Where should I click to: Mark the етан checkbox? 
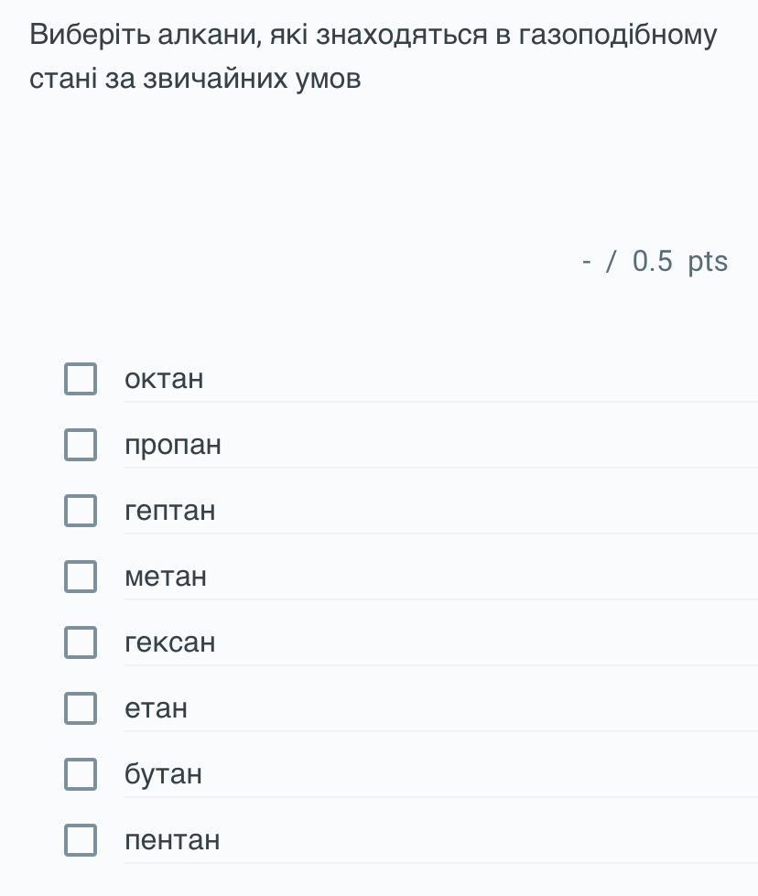coord(81,708)
